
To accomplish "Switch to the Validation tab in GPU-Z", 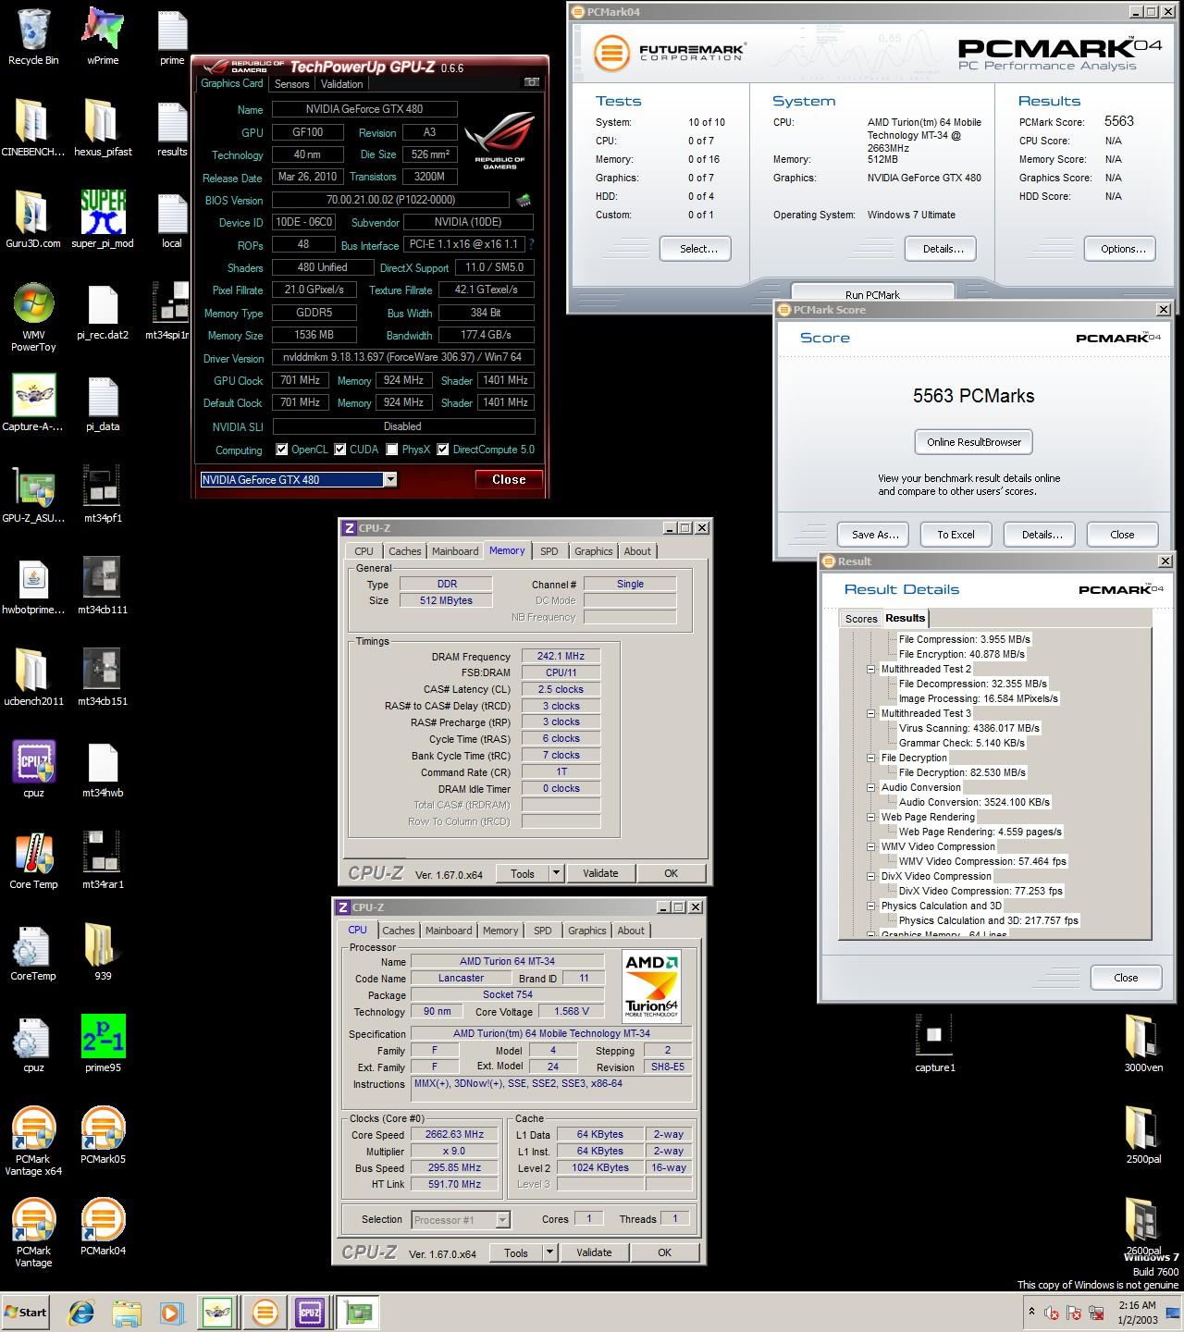I will pyautogui.click(x=341, y=84).
